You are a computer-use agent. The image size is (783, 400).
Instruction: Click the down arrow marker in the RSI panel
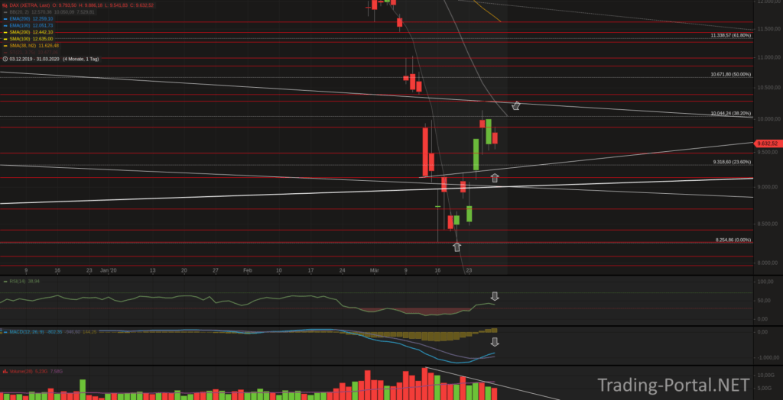[495, 296]
